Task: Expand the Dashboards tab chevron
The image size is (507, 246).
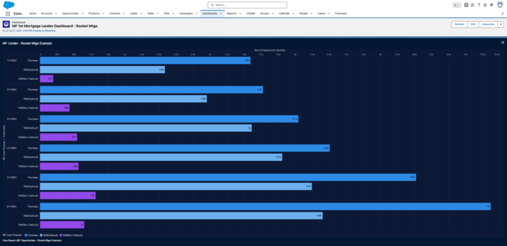Action: point(221,14)
